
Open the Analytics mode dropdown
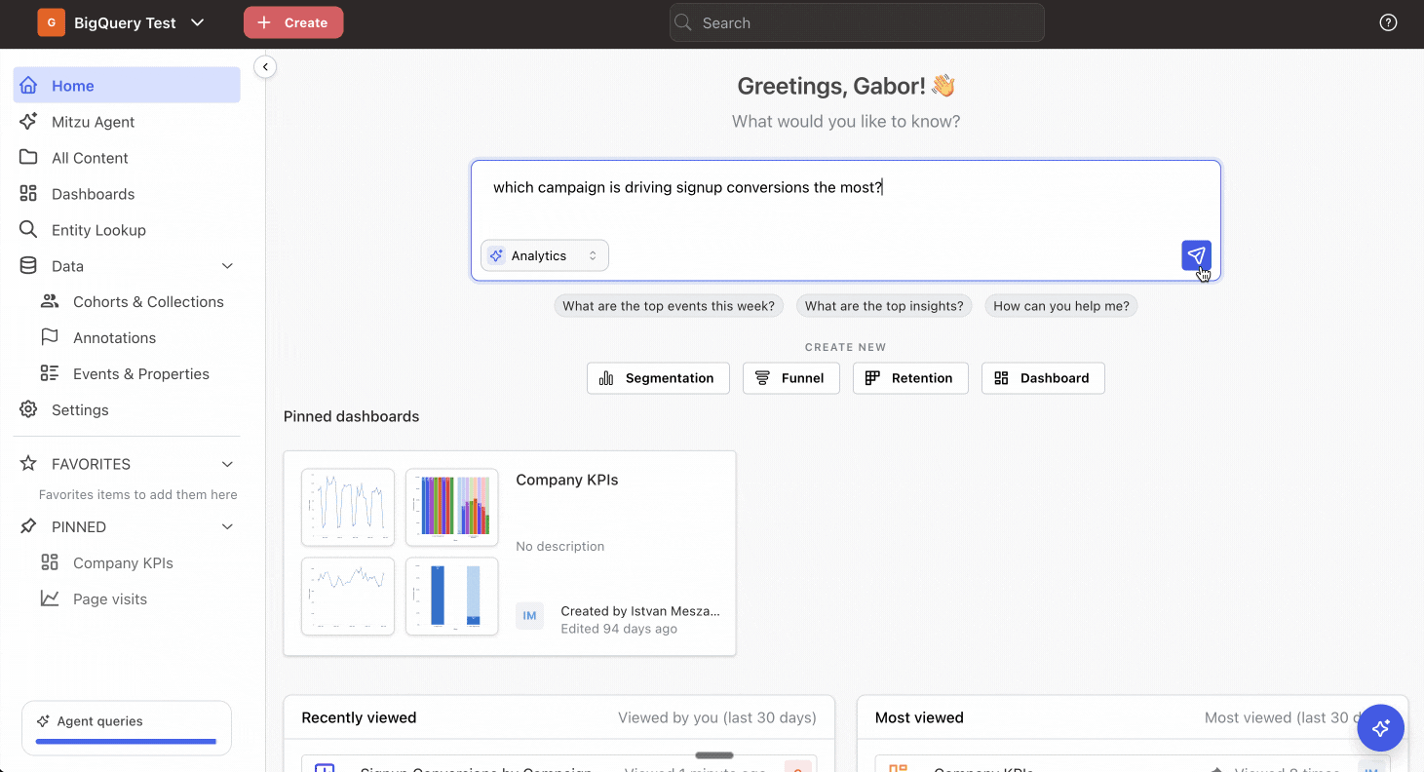click(x=545, y=255)
